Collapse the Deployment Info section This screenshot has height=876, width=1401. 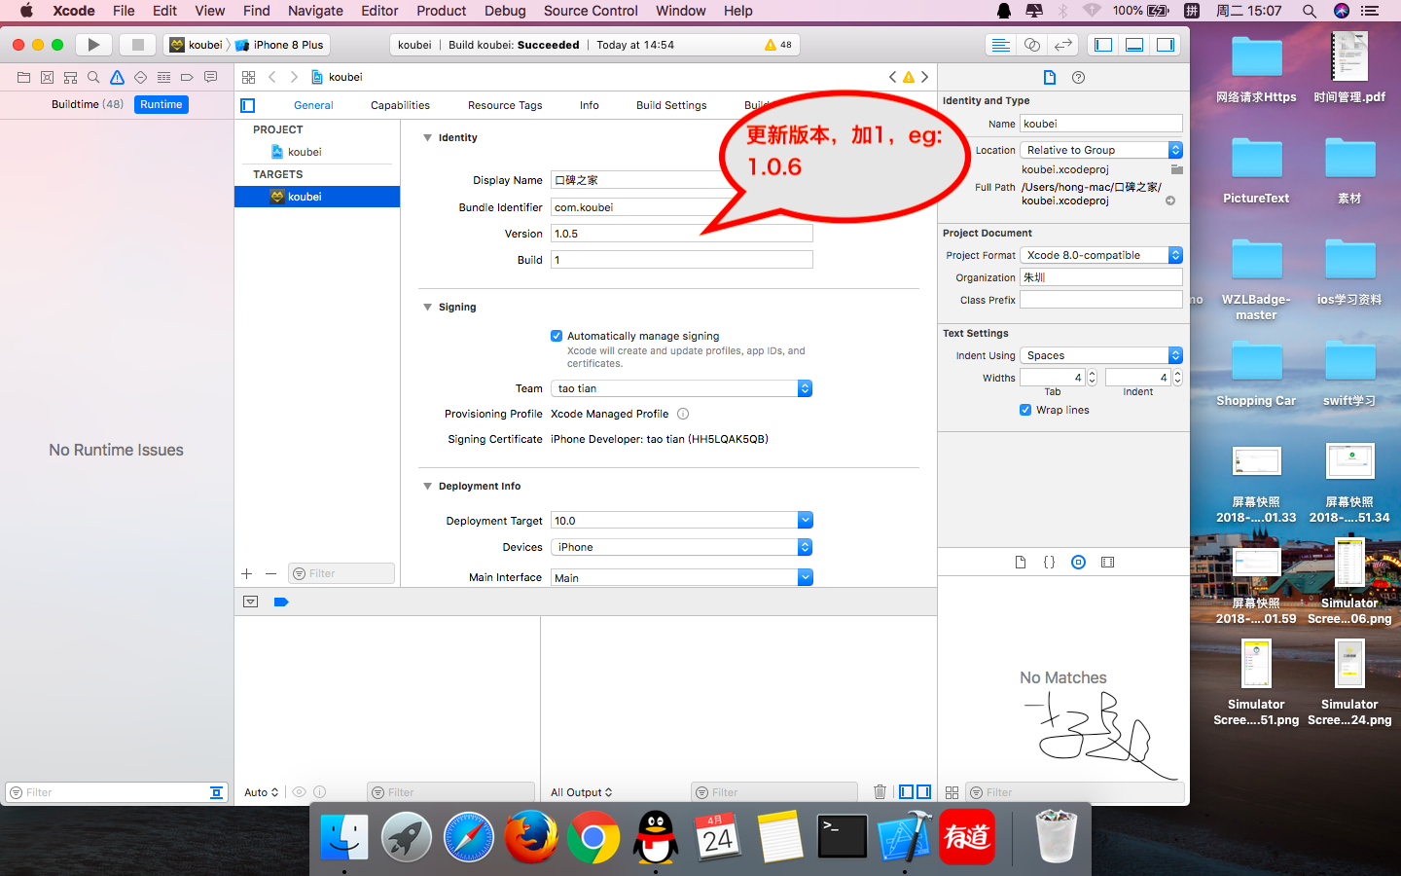427,486
